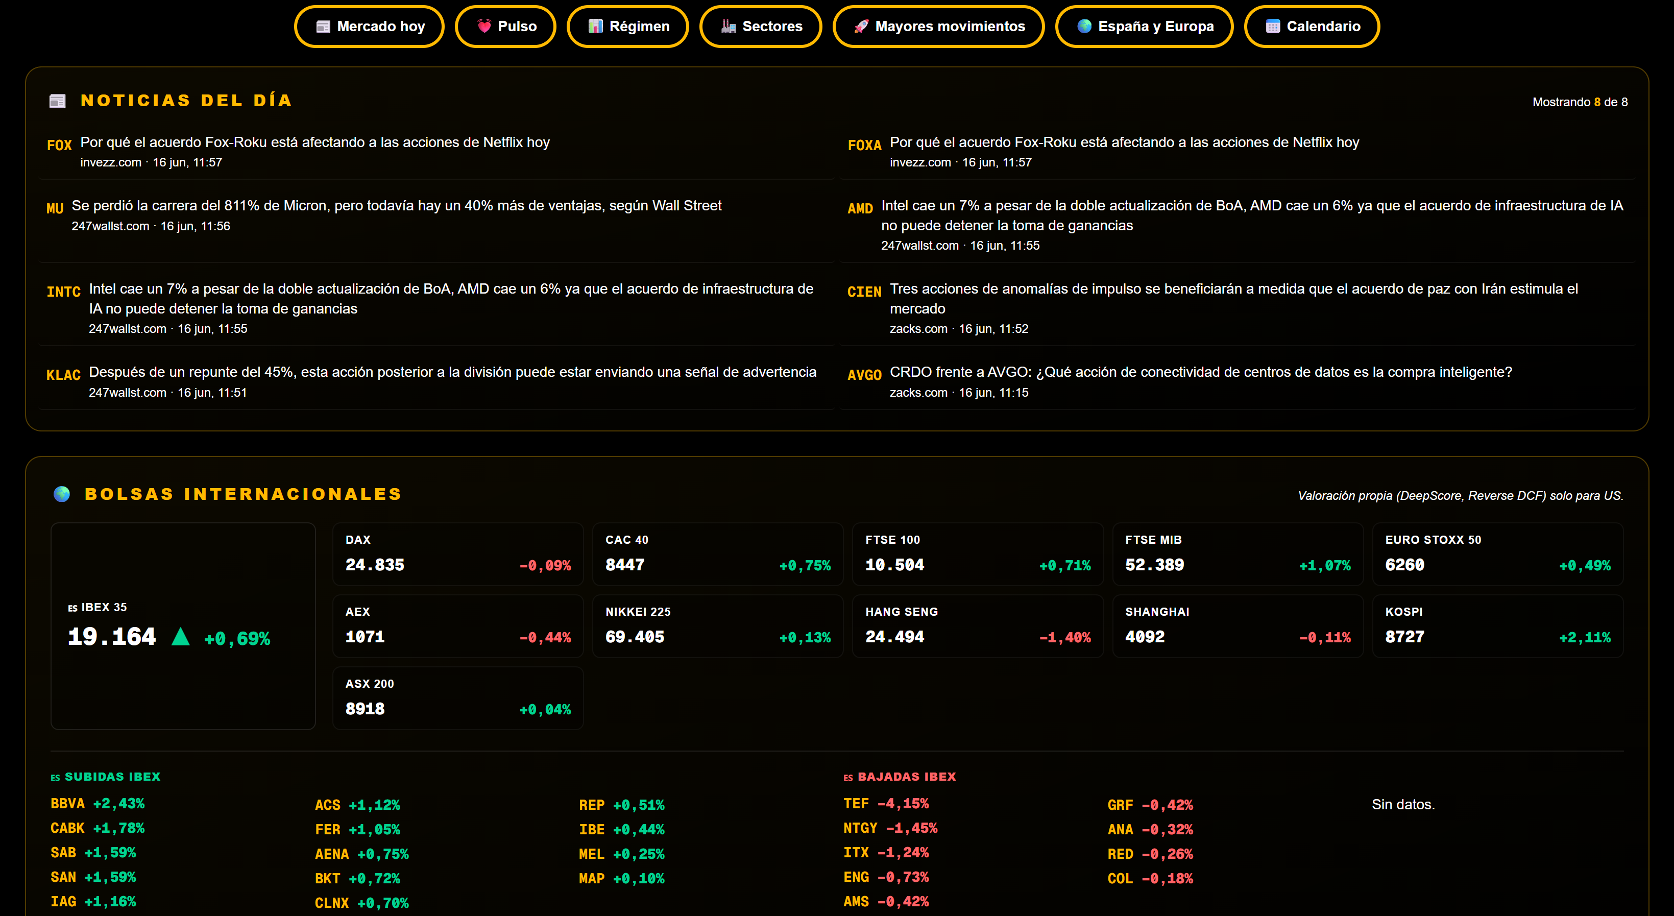The height and width of the screenshot is (916, 1674).
Task: Open the INTC-tagged Intel cae un 7% article
Action: click(451, 299)
